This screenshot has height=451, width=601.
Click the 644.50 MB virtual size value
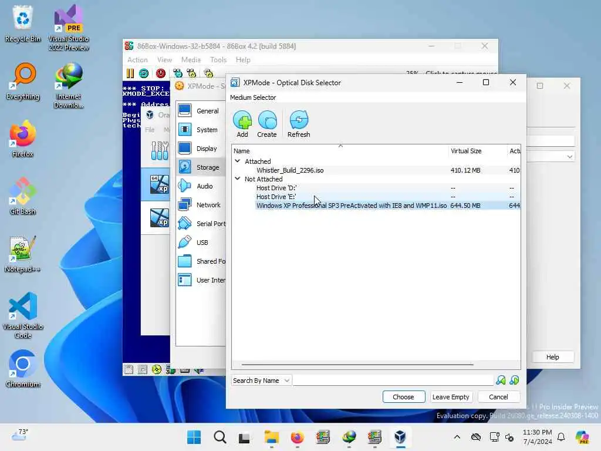tap(465, 206)
